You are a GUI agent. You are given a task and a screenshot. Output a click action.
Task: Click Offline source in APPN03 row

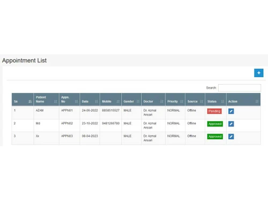coord(191,136)
